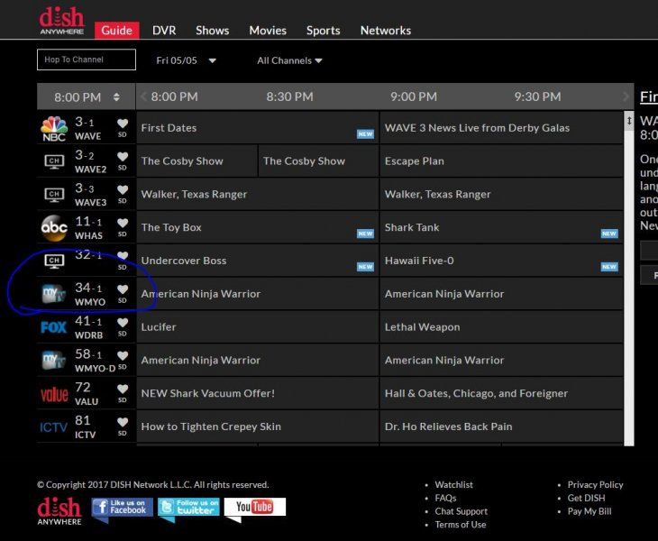Favorite the 32-1 channel heart

pyautogui.click(x=123, y=255)
